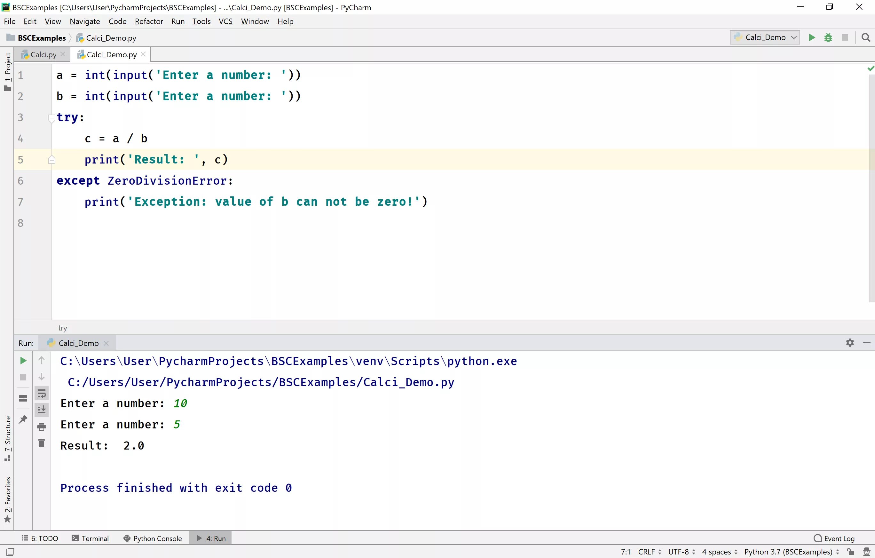
Task: Print the console output
Action: click(x=42, y=427)
